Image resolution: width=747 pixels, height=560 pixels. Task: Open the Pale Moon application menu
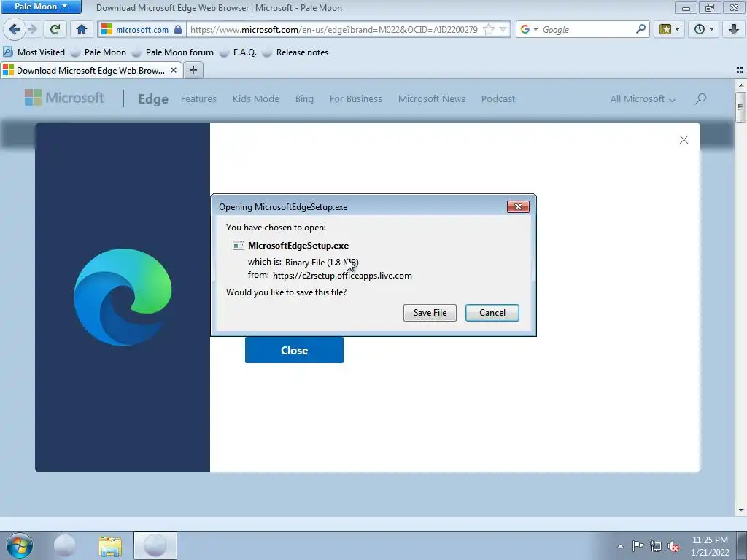pyautogui.click(x=41, y=7)
